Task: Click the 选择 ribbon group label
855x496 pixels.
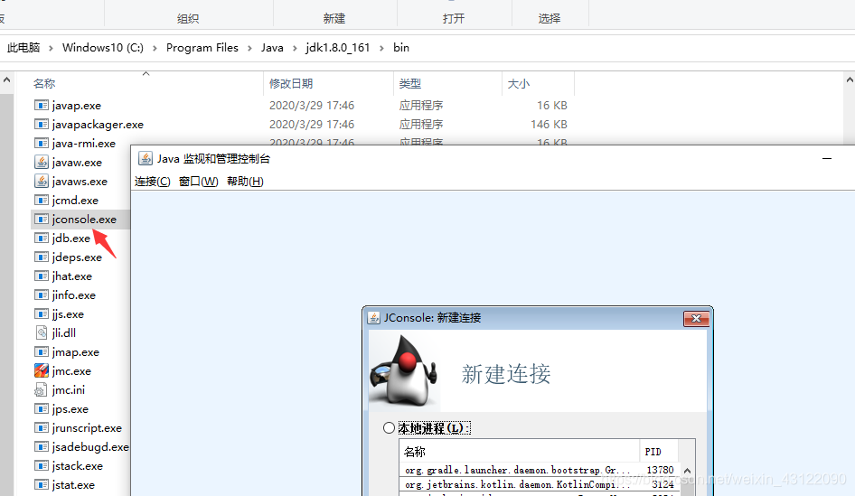Action: [550, 19]
